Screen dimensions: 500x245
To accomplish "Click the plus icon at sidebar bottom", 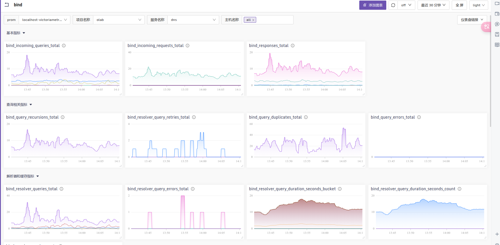I will coord(497,234).
